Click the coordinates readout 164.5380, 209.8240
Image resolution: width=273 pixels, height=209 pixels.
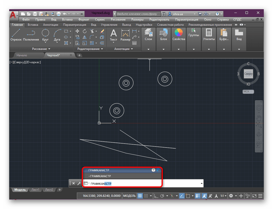[101, 196]
